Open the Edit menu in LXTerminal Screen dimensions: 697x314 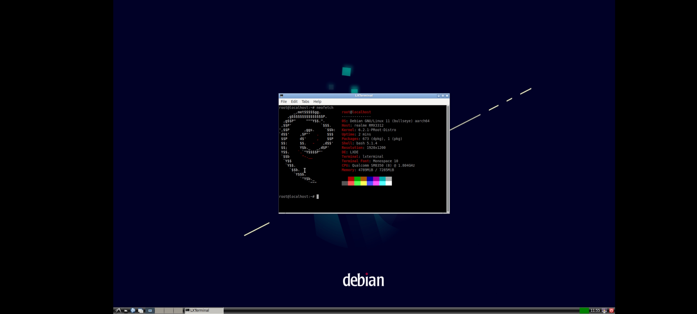click(294, 101)
